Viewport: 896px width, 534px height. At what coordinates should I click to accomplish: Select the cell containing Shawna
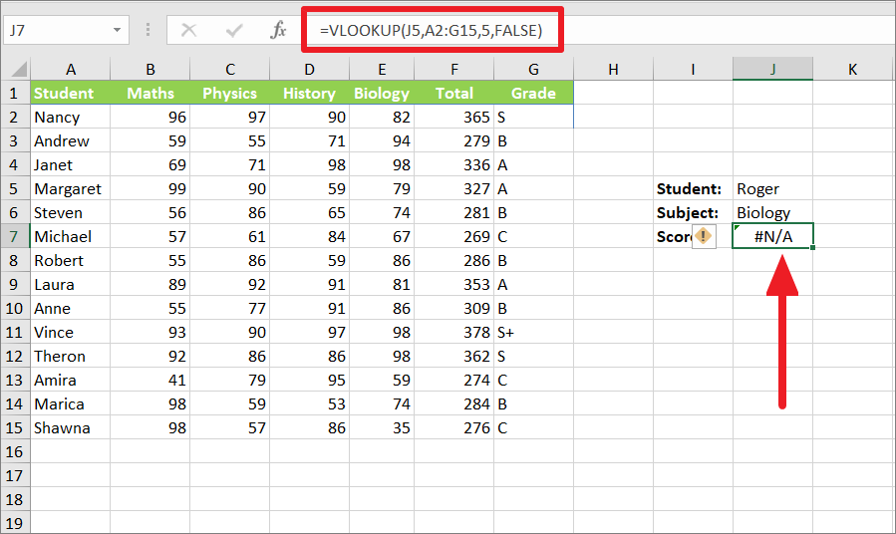click(71, 427)
